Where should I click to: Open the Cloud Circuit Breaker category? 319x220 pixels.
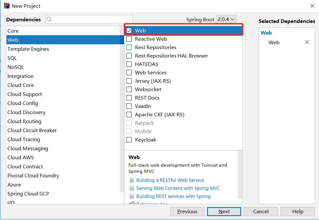click(x=63, y=131)
